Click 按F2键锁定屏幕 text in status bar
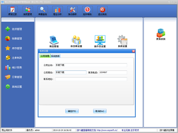The image size is (178, 133). (x=167, y=130)
